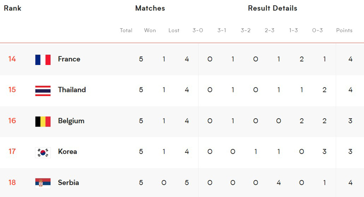
Task: Click the Result Details heading
Action: 272,8
